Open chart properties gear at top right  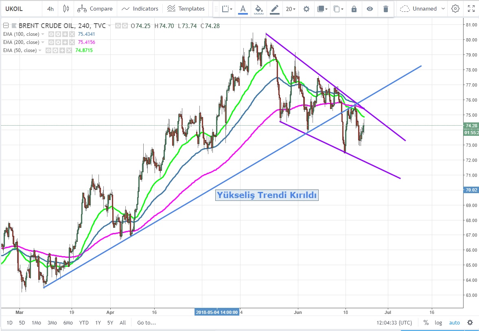click(455, 9)
